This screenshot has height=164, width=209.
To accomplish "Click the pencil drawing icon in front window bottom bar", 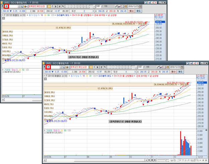I will (x=189, y=160).
